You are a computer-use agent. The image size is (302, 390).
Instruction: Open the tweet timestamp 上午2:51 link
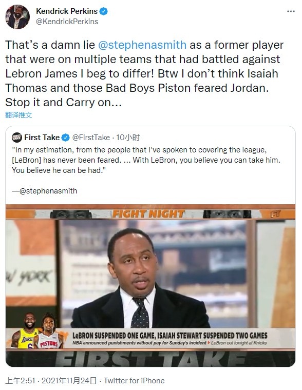coord(20,381)
